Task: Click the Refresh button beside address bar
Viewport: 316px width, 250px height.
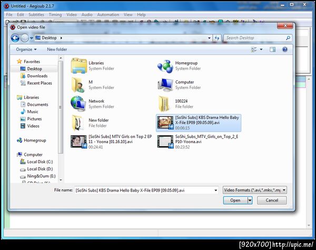Action: (x=217, y=38)
